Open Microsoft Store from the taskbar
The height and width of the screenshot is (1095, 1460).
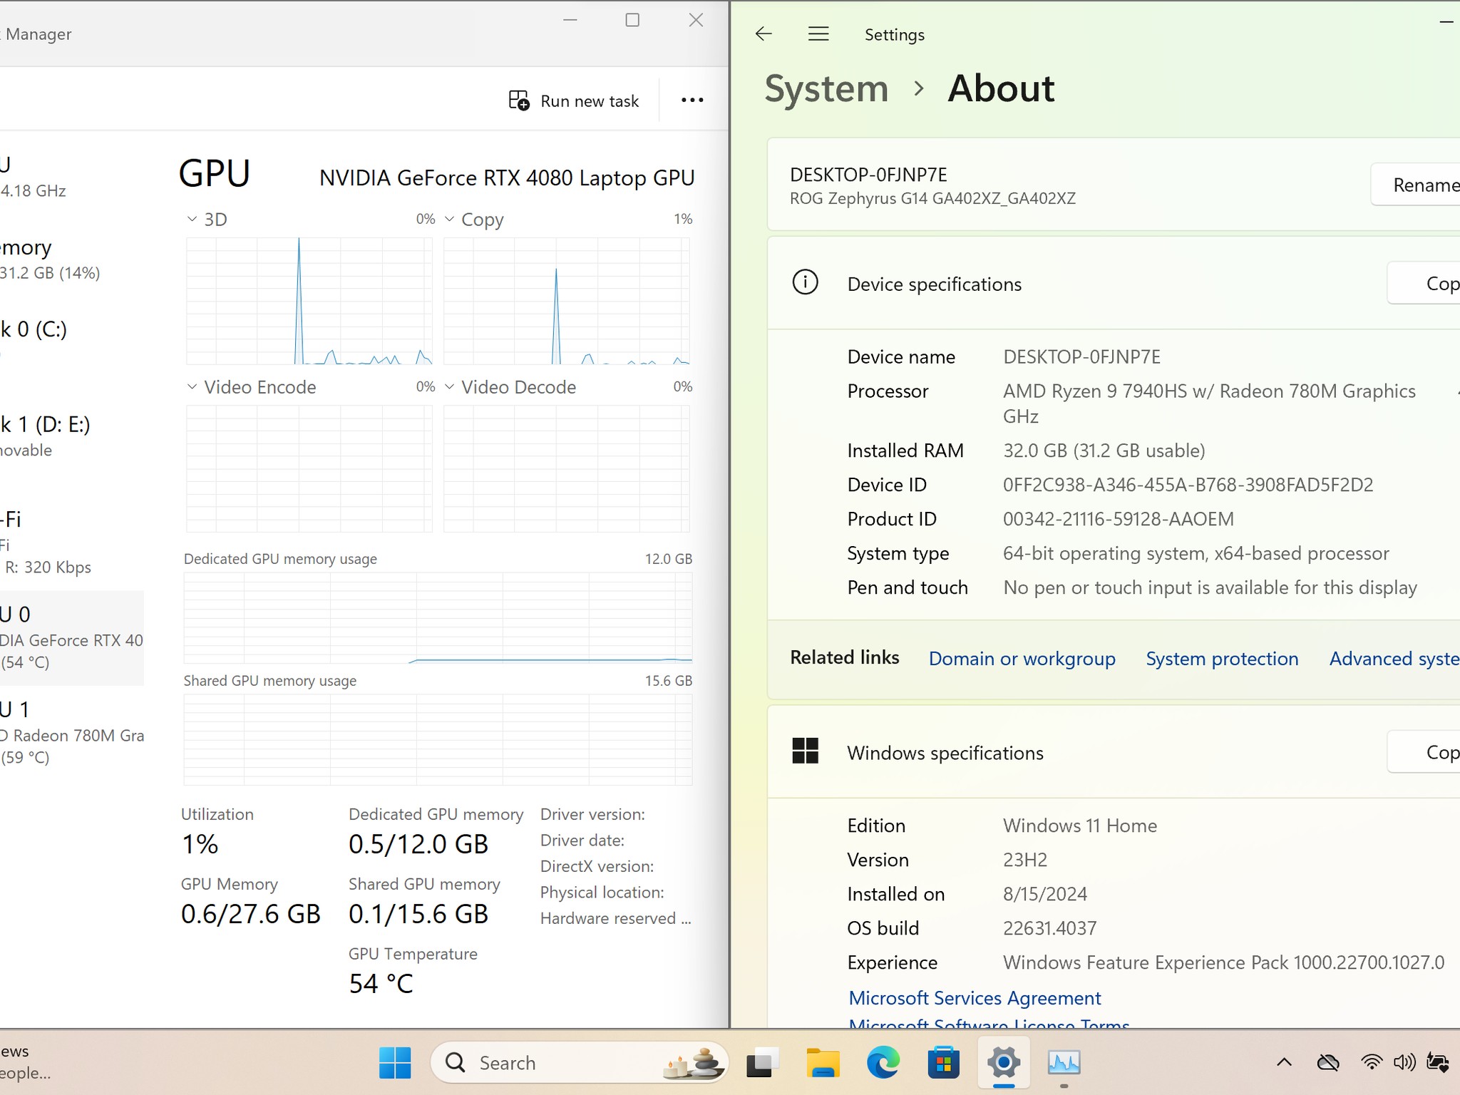click(943, 1063)
